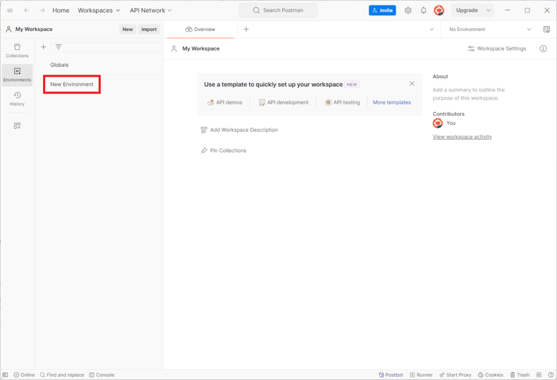This screenshot has height=380, width=557.
Task: Expand the tab list chevron
Action: pyautogui.click(x=431, y=29)
